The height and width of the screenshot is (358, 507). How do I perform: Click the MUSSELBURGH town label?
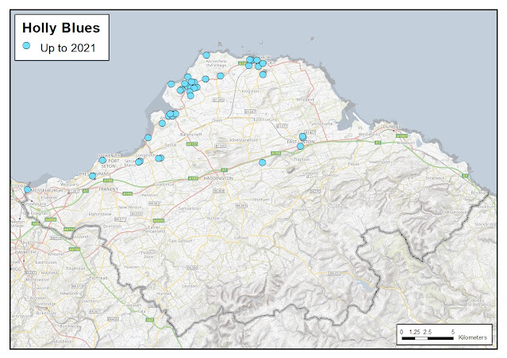(x=47, y=190)
